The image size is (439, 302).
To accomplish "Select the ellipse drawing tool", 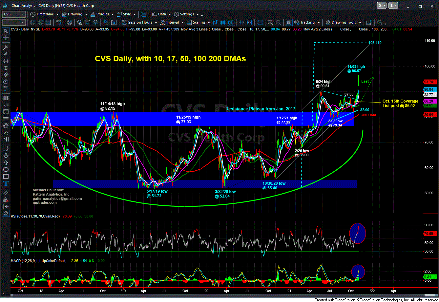I will point(6,169).
